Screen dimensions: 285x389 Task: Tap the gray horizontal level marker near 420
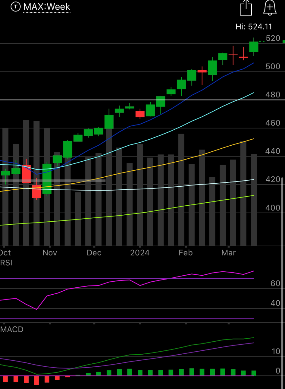[x=53, y=181]
